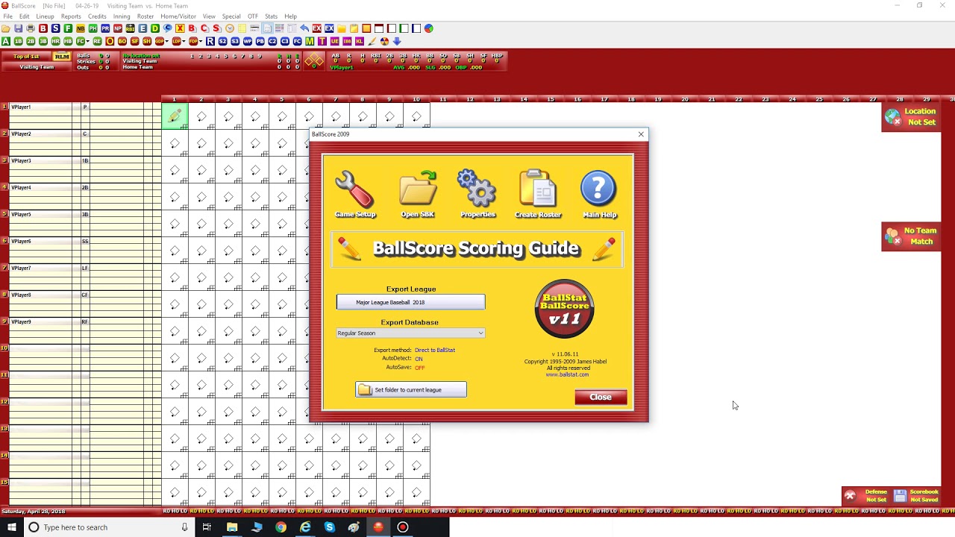Open Chrome from the taskbar
This screenshot has height=537, width=955.
[x=281, y=527]
